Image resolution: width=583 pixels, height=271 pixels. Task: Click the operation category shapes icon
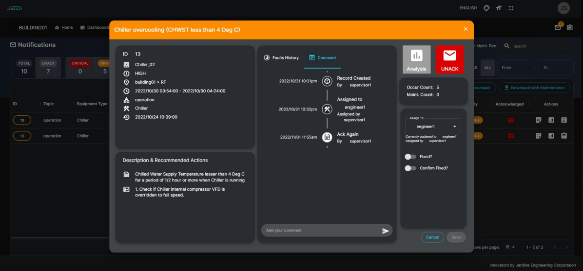point(126,99)
